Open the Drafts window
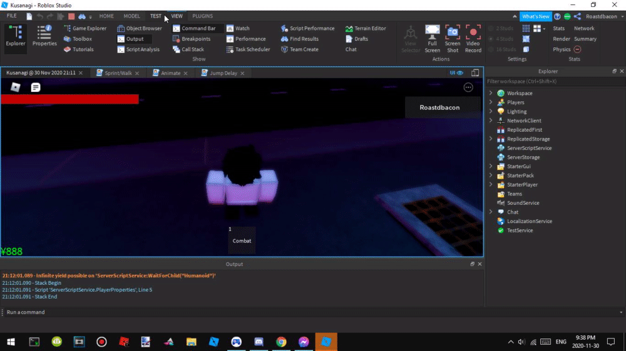The image size is (626, 351). click(357, 39)
